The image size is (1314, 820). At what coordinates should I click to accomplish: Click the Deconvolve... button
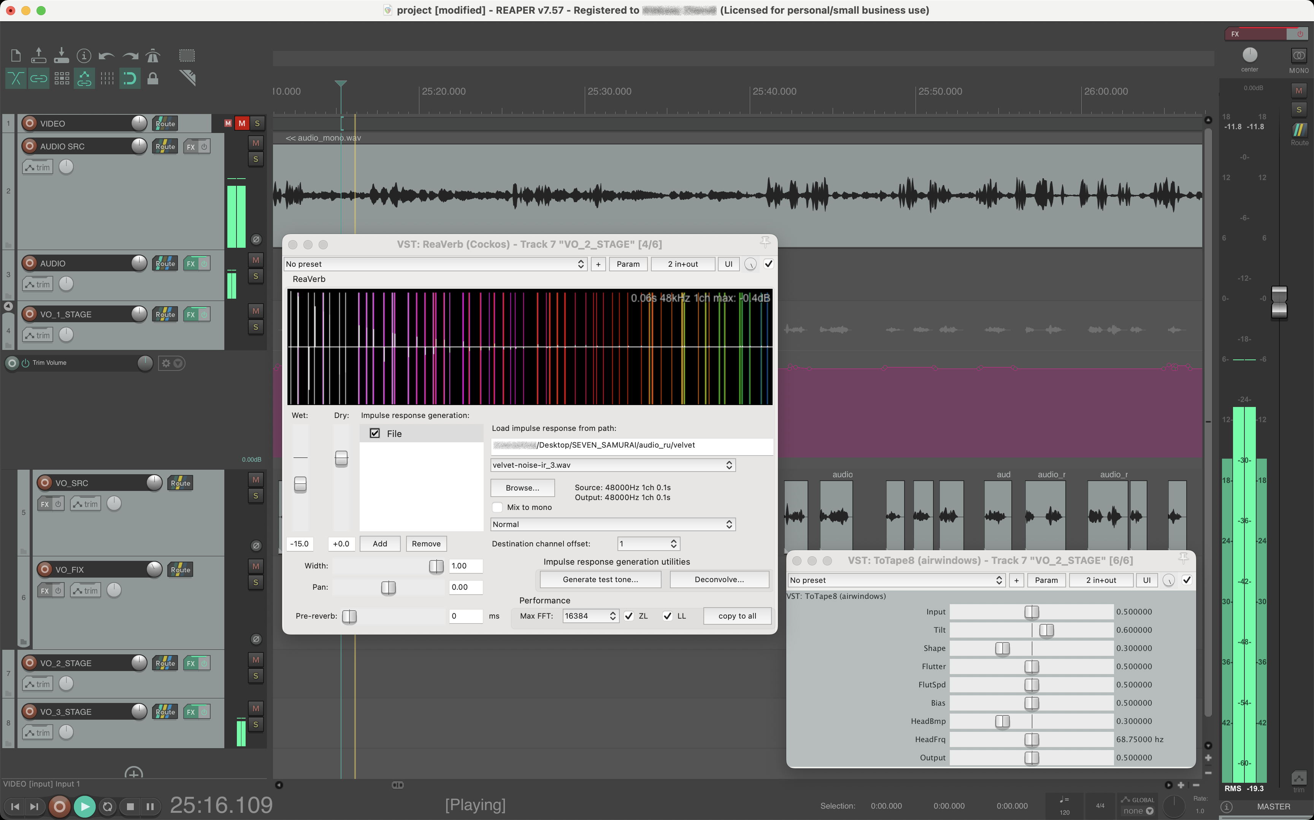coord(719,579)
